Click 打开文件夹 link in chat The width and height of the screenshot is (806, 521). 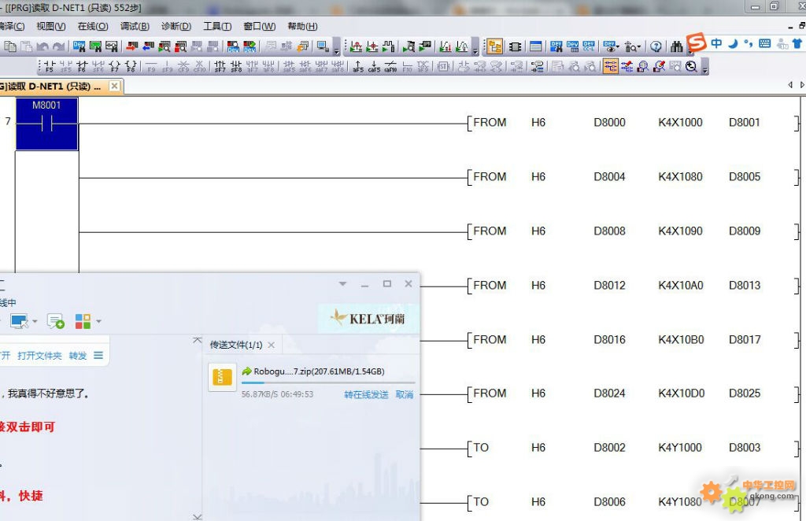tap(39, 356)
